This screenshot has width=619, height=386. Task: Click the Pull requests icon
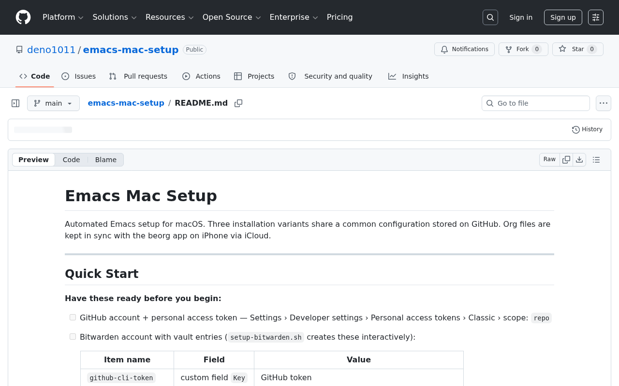point(113,76)
